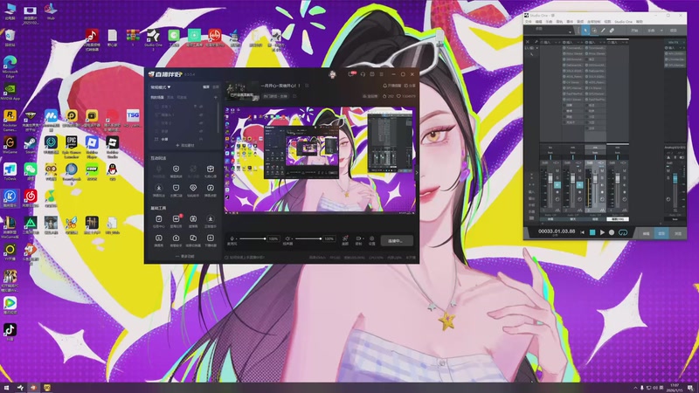This screenshot has height=393, width=699.
Task: Toggle Solo on the fourth mixer channel
Action: coord(625,178)
